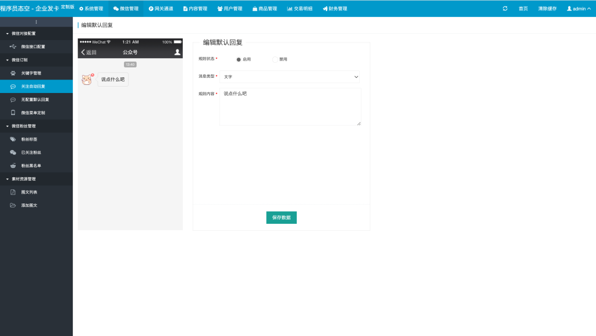Open 粉丝标签 sidebar entry text
Viewport: 596px width, 336px height.
tap(29, 140)
